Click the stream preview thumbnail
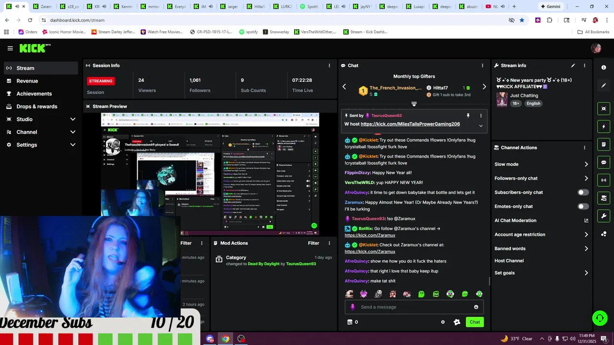614x345 pixels. pos(210,174)
